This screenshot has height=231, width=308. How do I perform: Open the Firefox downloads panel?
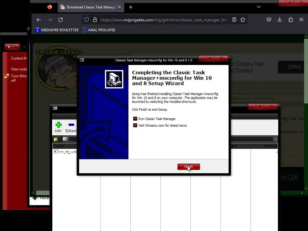pos(279,20)
